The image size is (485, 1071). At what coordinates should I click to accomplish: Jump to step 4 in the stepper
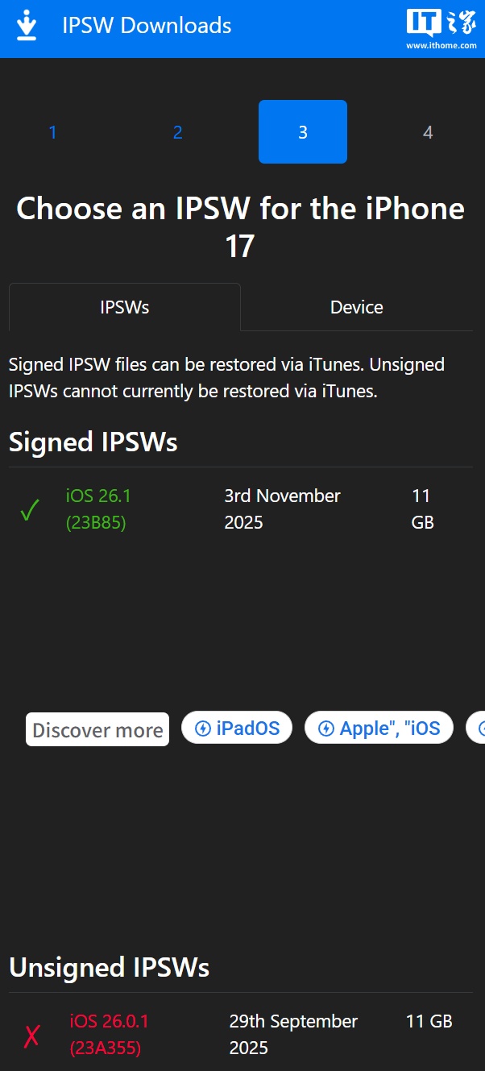(x=427, y=132)
